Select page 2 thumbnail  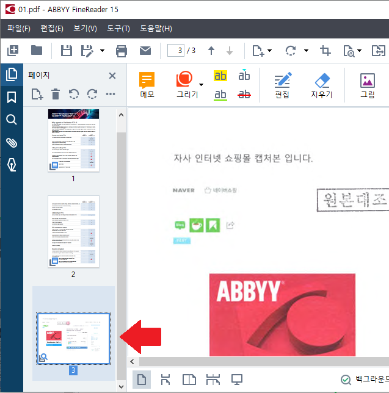73,232
